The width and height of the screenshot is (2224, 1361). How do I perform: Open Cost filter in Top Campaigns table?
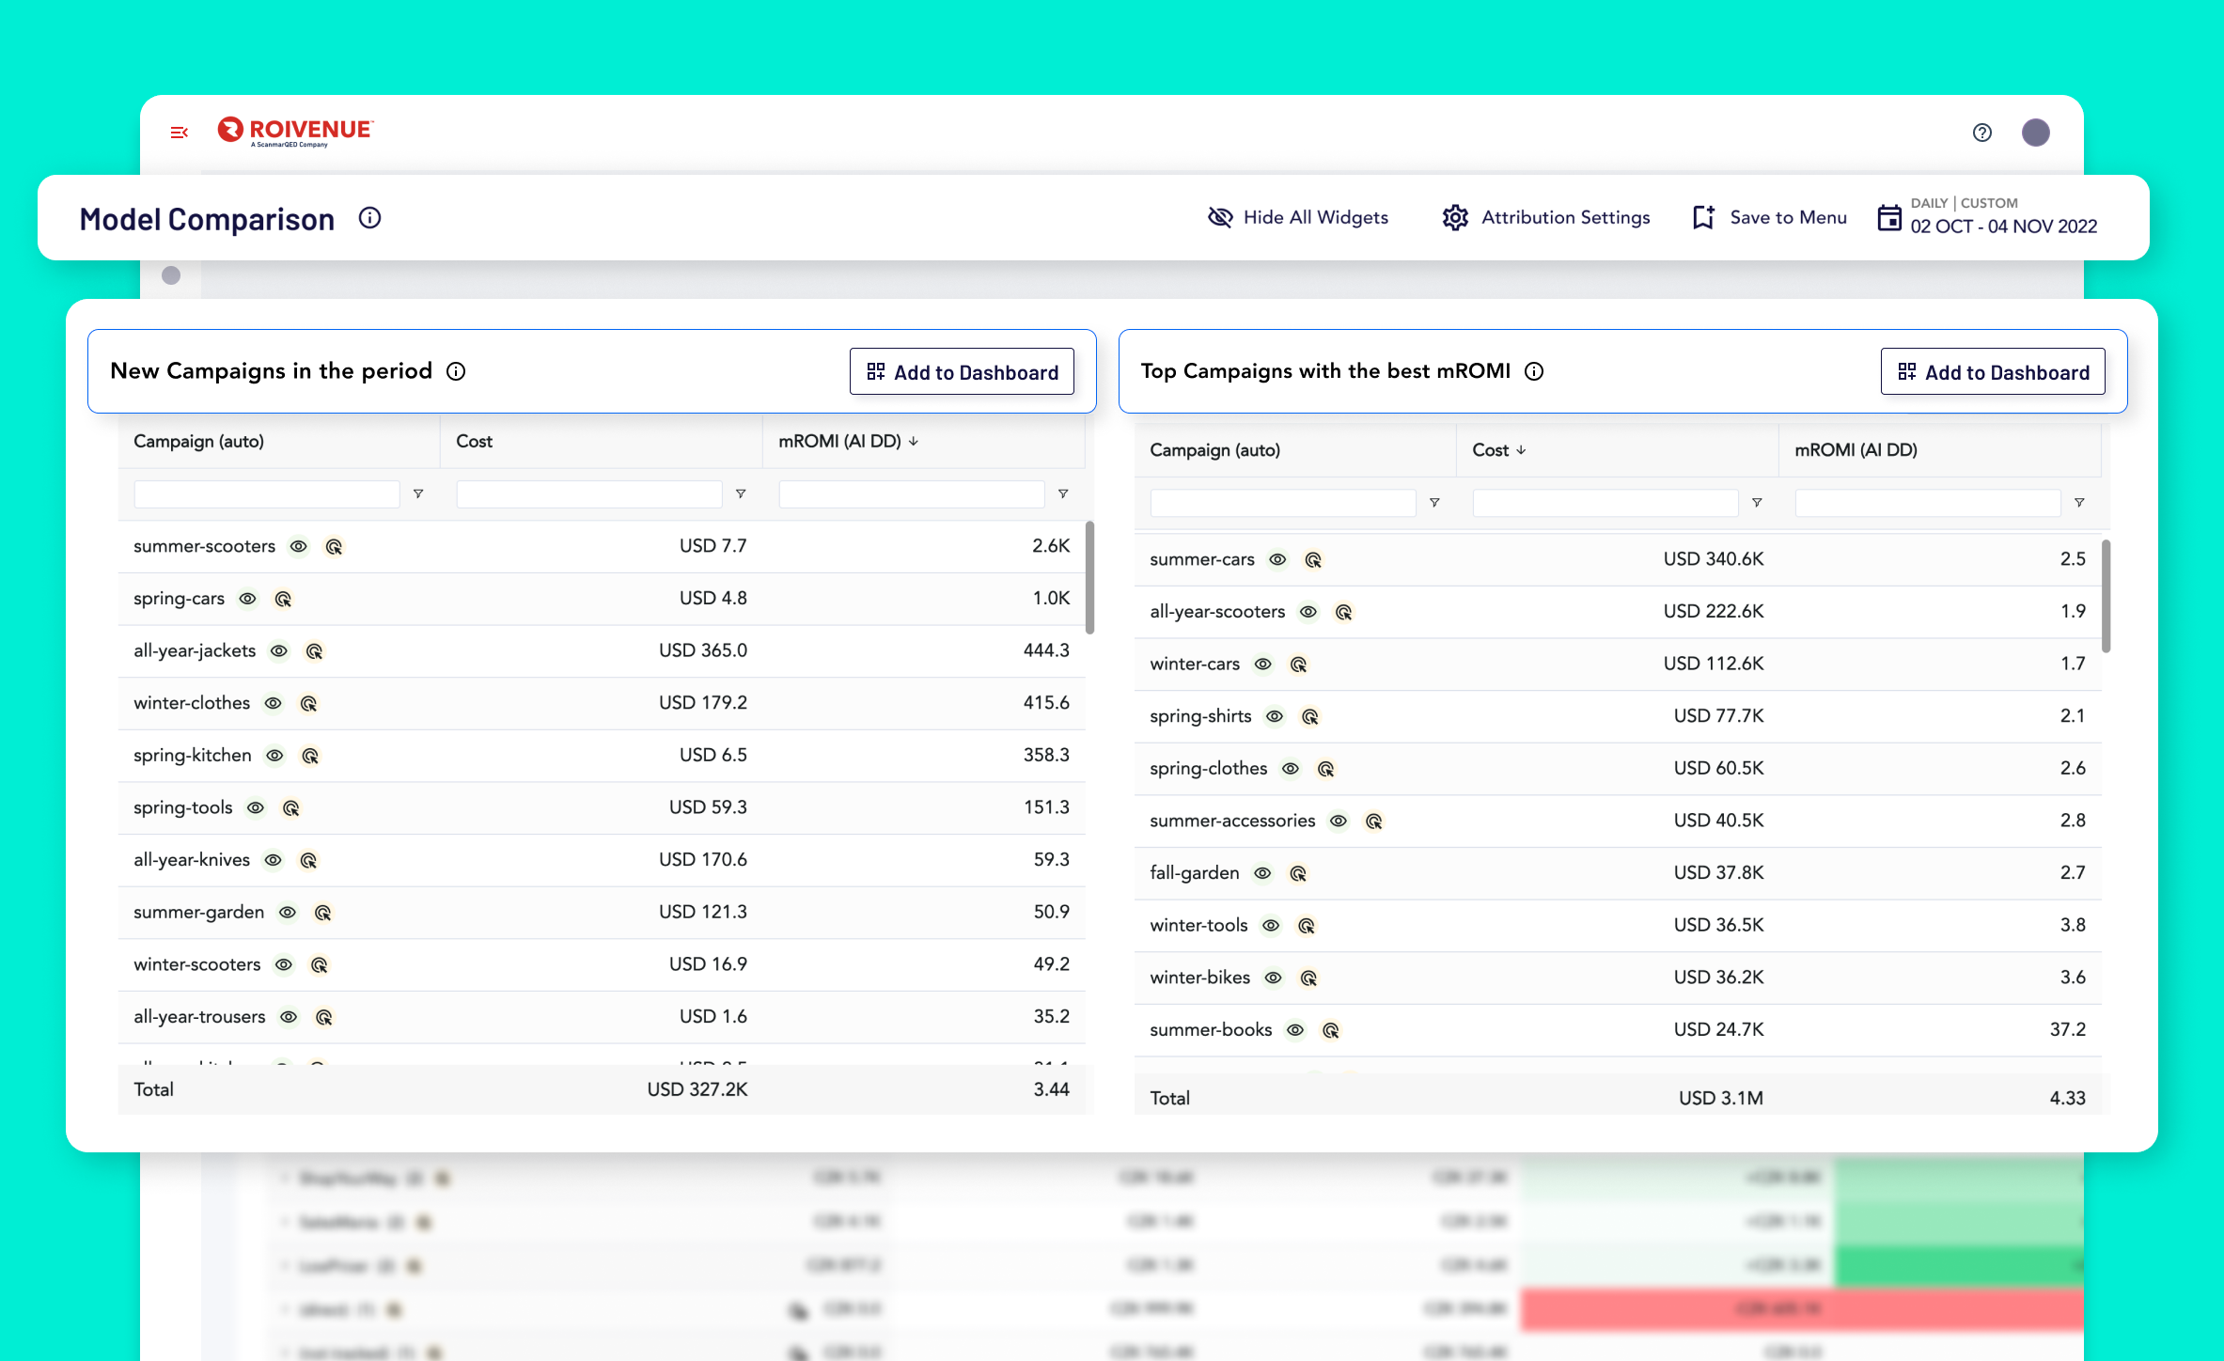pyautogui.click(x=1757, y=503)
